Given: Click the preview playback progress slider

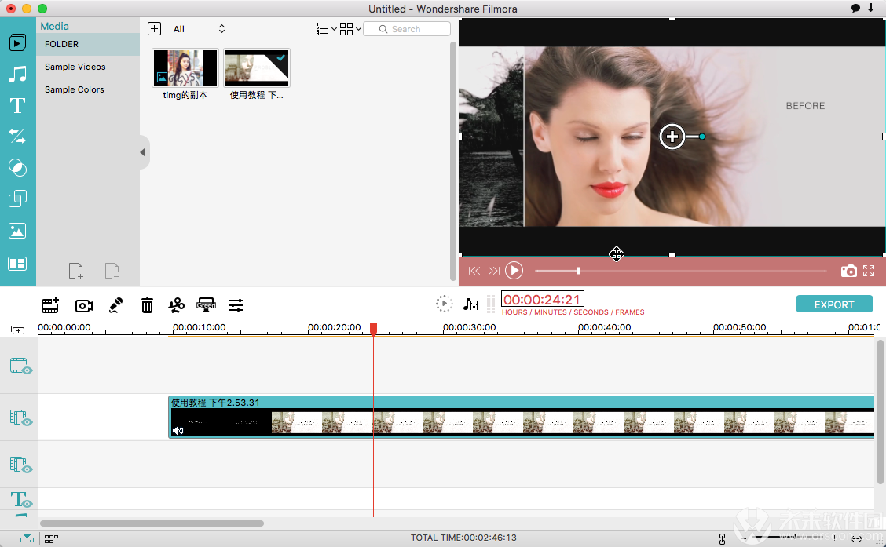Looking at the screenshot, I should click(680, 271).
